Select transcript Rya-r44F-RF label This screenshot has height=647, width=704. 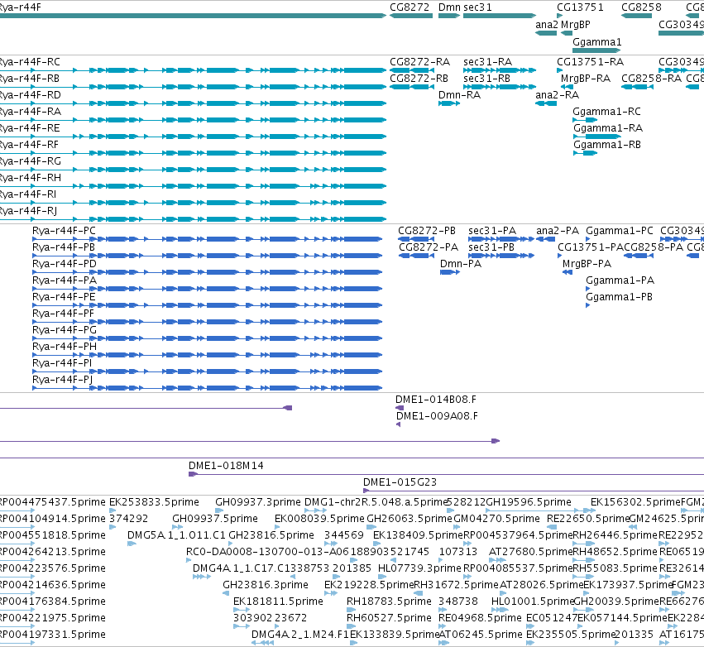pos(29,145)
